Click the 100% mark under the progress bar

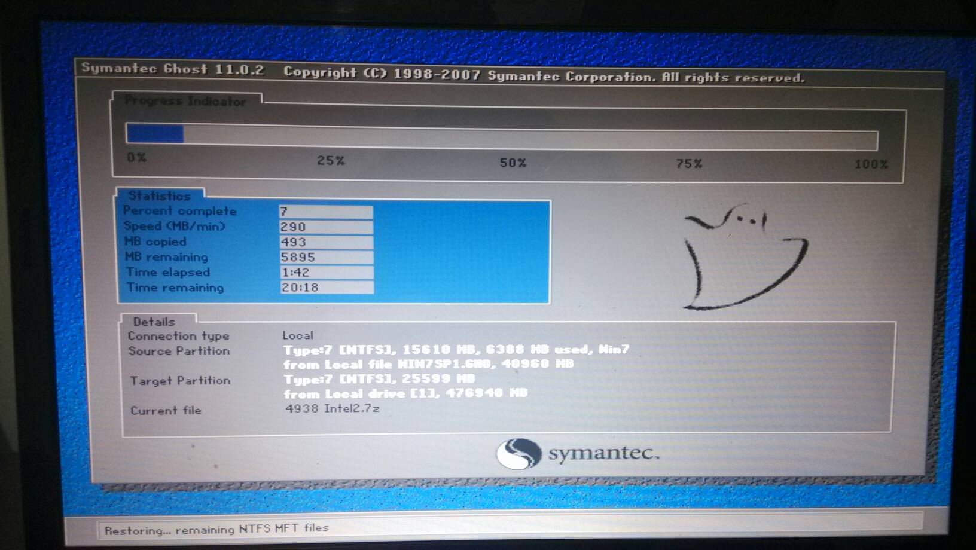(x=871, y=164)
